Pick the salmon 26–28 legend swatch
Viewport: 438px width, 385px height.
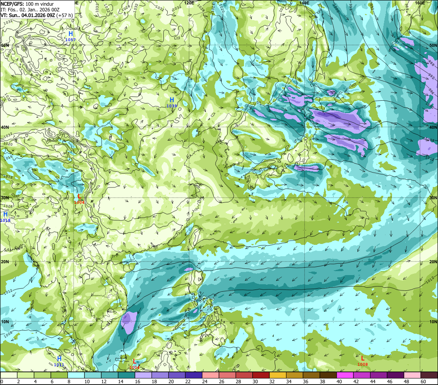(227, 375)
